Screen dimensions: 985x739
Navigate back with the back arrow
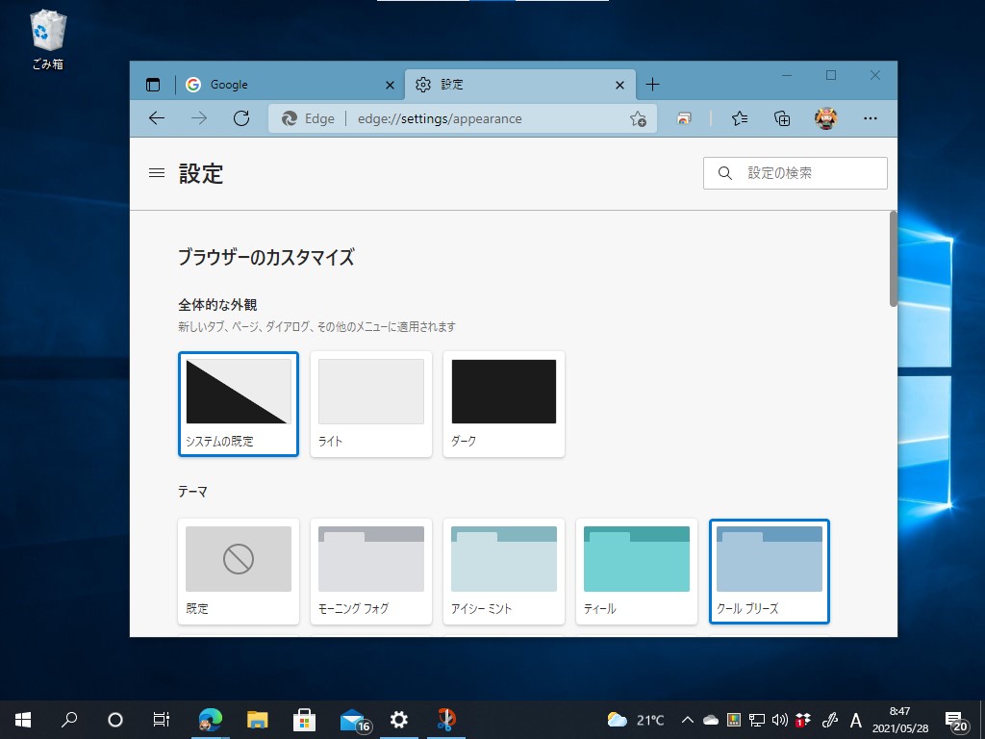pyautogui.click(x=157, y=118)
